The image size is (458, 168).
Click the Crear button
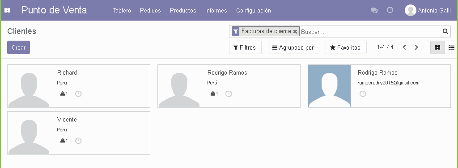click(19, 47)
